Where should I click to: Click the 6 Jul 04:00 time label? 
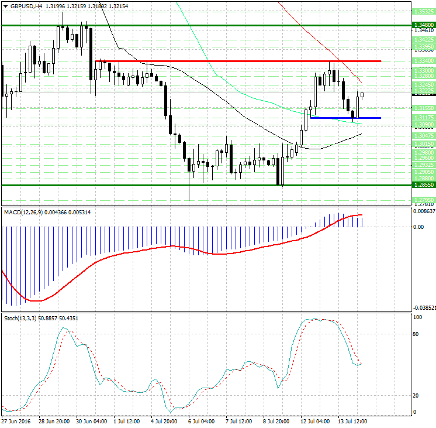[x=201, y=421]
